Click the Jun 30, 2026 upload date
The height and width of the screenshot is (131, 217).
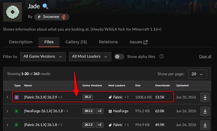[186, 97]
